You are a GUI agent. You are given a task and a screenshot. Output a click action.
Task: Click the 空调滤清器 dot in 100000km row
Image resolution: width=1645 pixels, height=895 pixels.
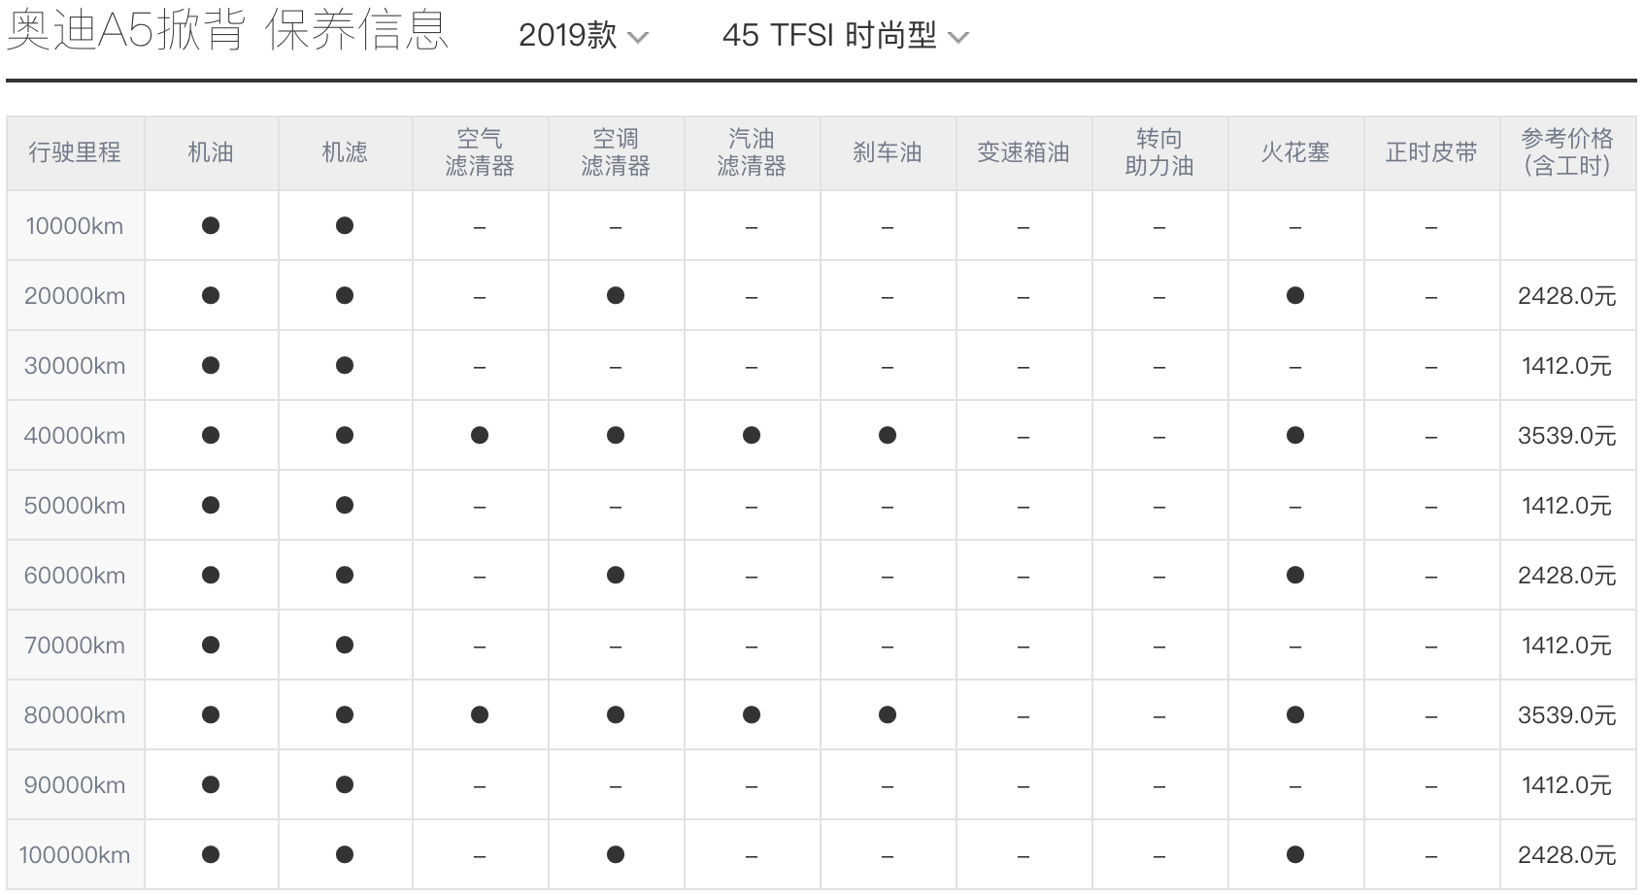pyautogui.click(x=616, y=855)
